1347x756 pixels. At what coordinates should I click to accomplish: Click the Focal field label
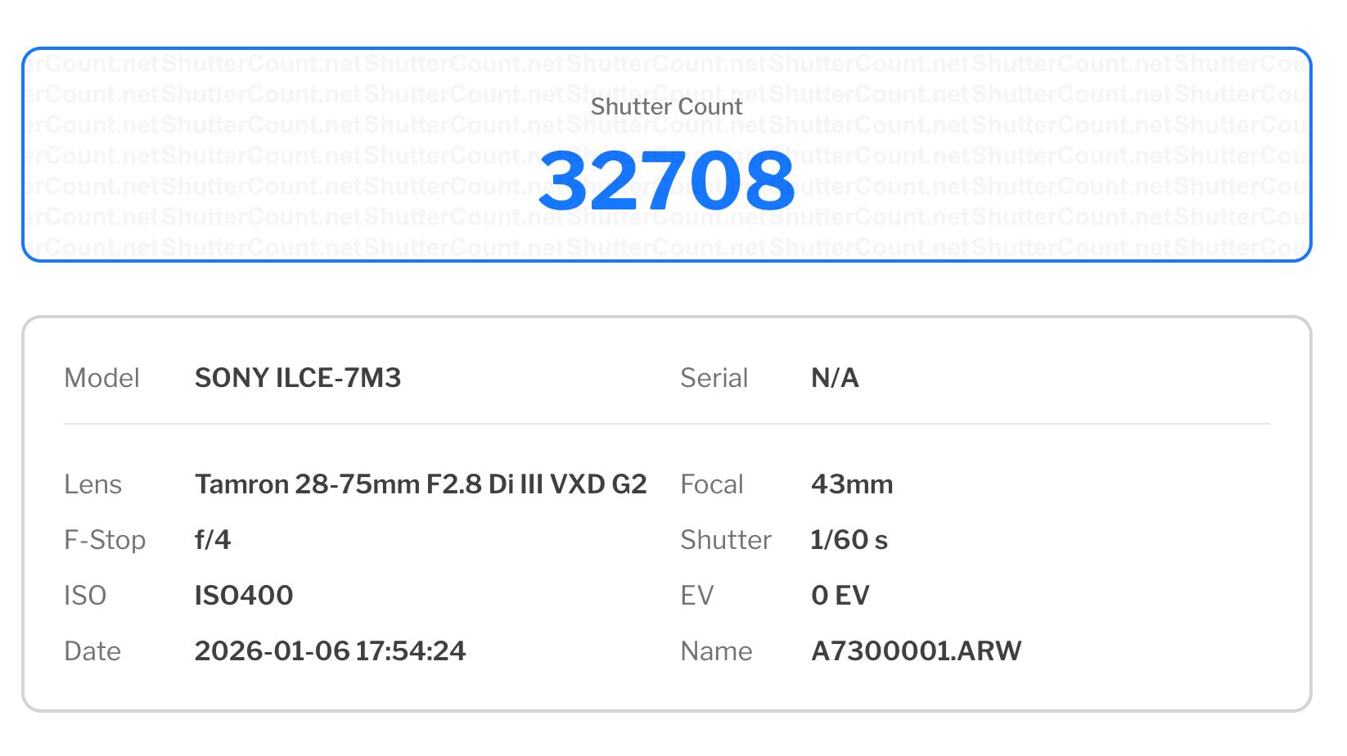click(x=711, y=484)
